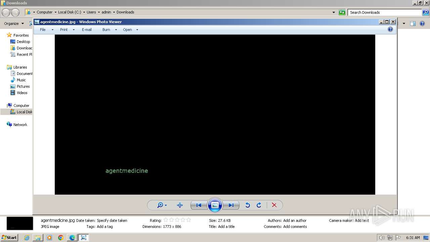
Task: Play the slide show
Action: pos(215,205)
